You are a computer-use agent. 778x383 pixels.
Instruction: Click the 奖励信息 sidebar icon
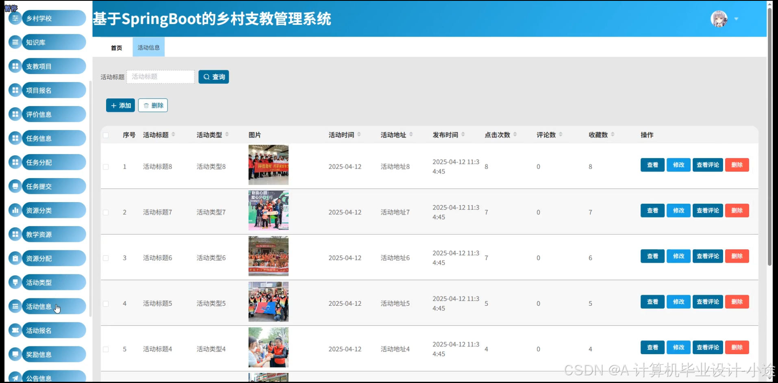click(15, 354)
